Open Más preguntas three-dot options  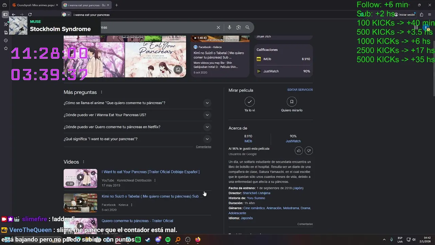click(x=101, y=92)
